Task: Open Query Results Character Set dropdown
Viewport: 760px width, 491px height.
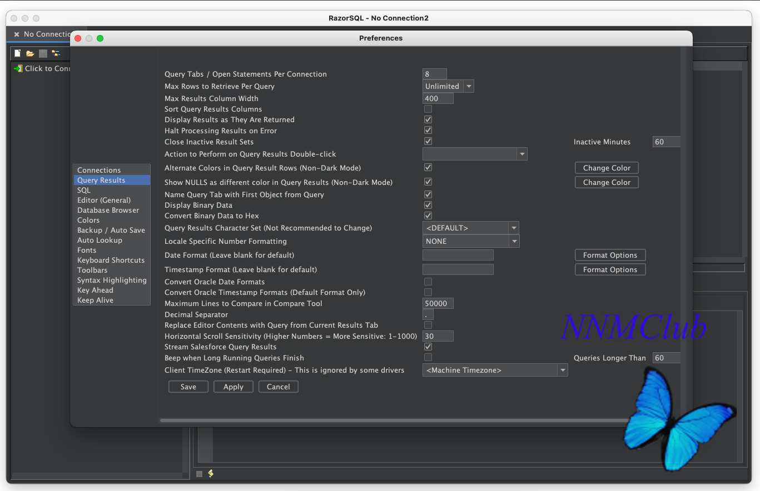Action: coord(471,228)
